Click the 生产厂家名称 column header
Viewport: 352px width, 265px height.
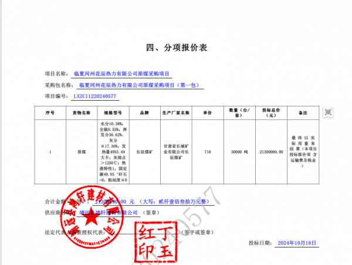tap(177, 112)
